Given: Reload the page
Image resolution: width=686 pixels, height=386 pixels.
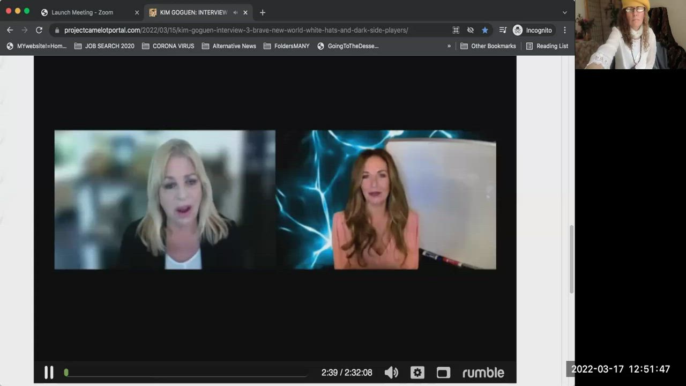Looking at the screenshot, I should tap(39, 30).
